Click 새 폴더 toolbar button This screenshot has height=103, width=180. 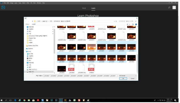[x=34, y=24]
